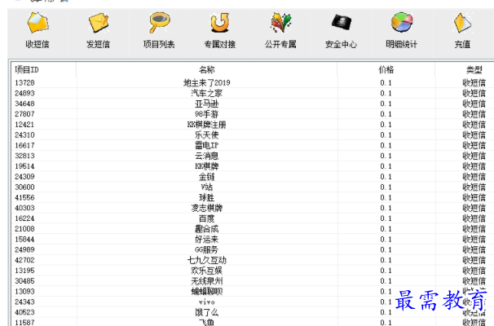This screenshot has width=494, height=326.
Task: Click project ID 24309
Action: [24, 176]
